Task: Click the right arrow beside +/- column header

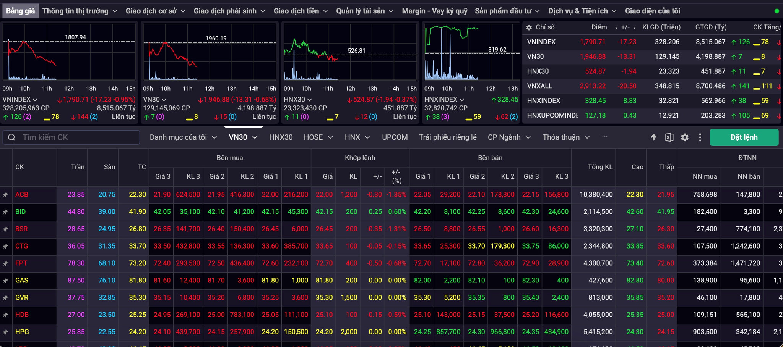Action: (x=634, y=27)
